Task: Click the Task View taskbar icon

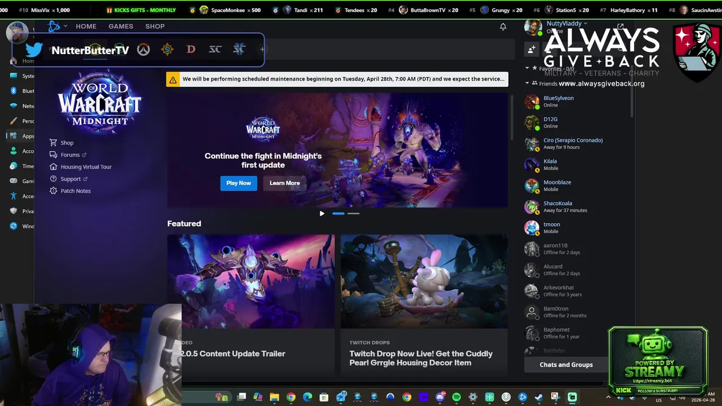Action: pyautogui.click(x=241, y=397)
